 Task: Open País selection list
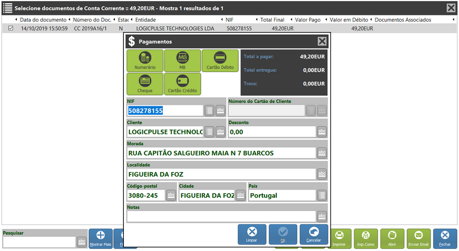click(x=322, y=195)
